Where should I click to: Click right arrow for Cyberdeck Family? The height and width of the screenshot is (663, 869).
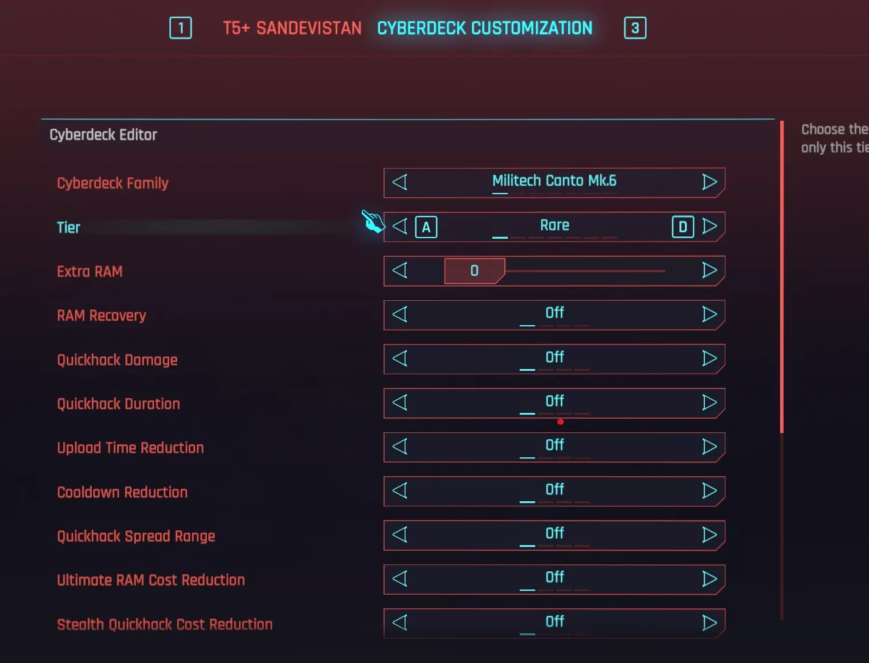(x=709, y=182)
